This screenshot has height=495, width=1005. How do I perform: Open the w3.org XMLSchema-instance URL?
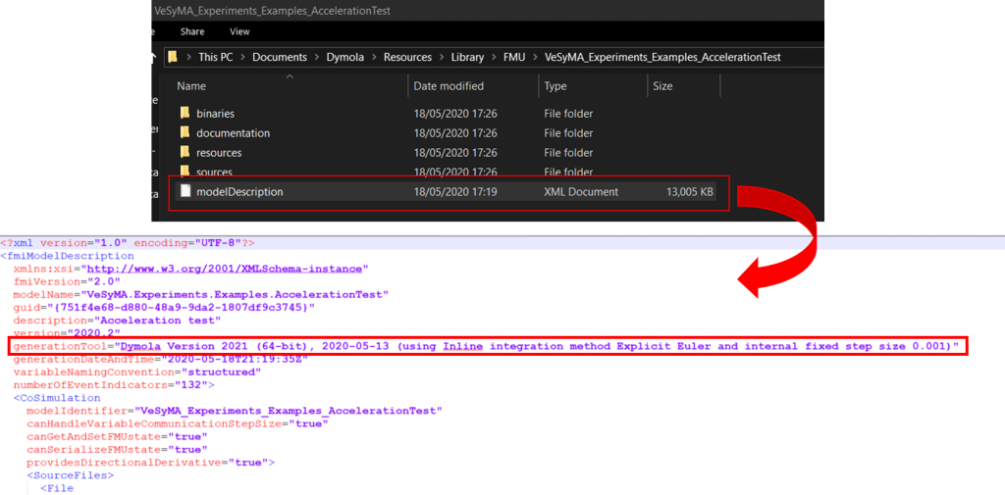[225, 269]
